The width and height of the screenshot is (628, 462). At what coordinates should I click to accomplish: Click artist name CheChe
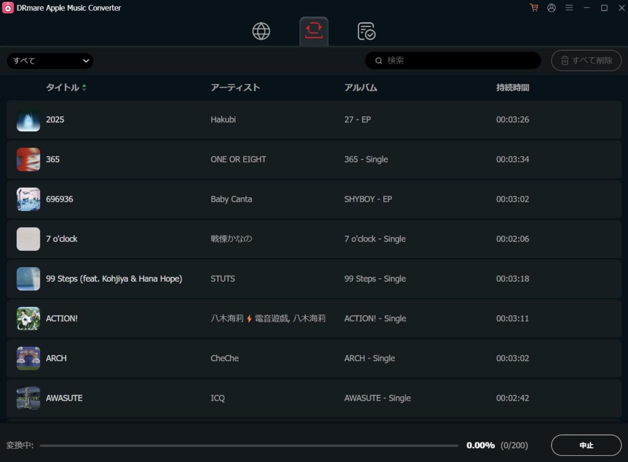coord(225,358)
